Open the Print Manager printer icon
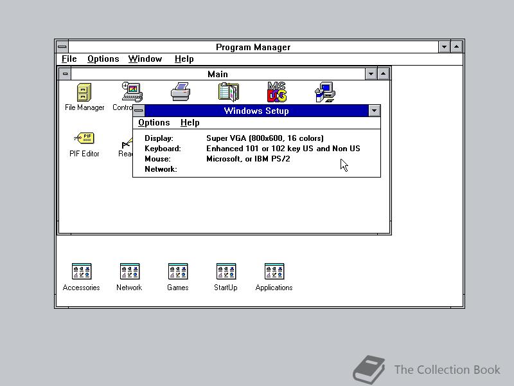514x386 pixels. pyautogui.click(x=181, y=92)
